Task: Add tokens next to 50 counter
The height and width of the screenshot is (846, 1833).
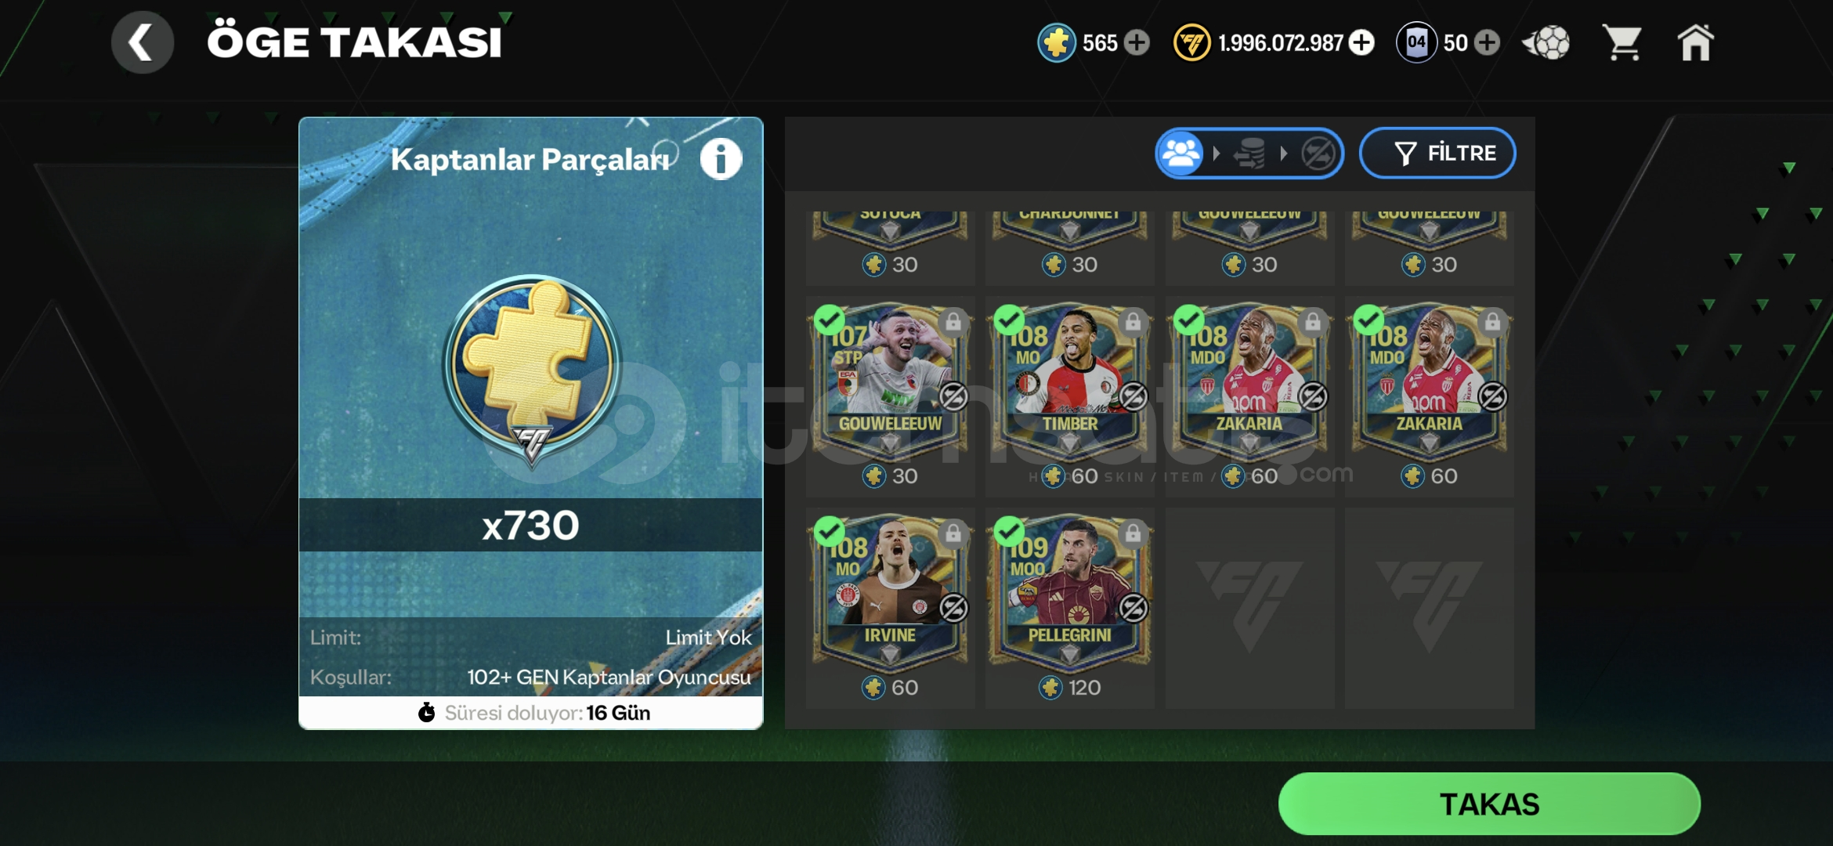Action: 1487,42
